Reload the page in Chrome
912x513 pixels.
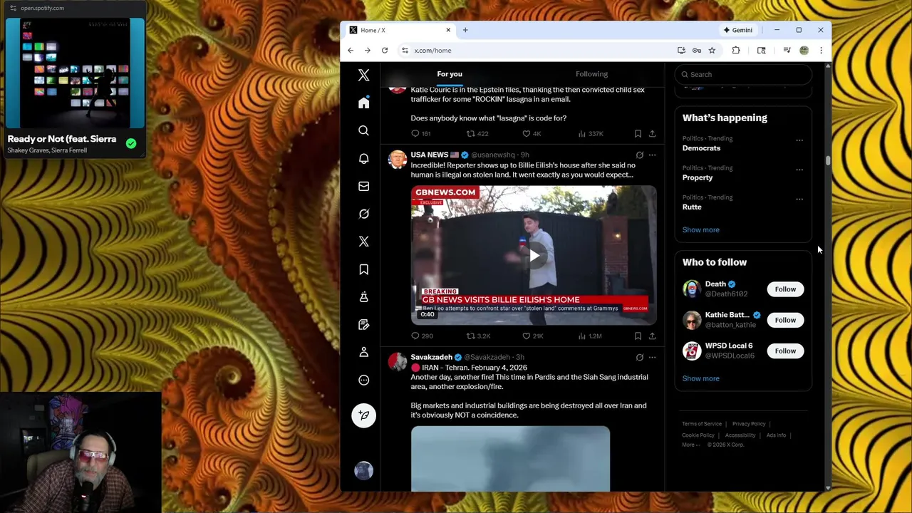(385, 51)
